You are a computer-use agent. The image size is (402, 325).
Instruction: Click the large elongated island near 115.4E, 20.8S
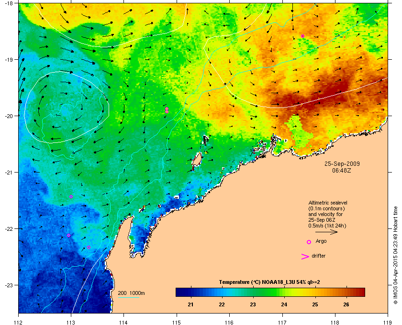pos(197,161)
